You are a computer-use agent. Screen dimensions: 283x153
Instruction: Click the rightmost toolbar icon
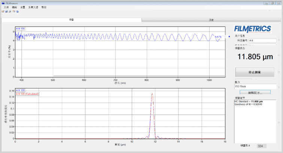17,11
